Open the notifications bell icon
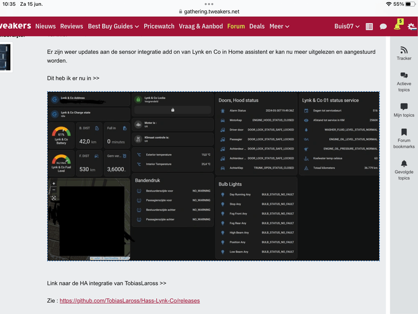 pos(398,25)
